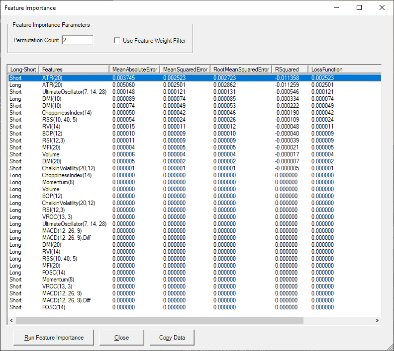Sort by LossFunction column header

tap(344, 69)
